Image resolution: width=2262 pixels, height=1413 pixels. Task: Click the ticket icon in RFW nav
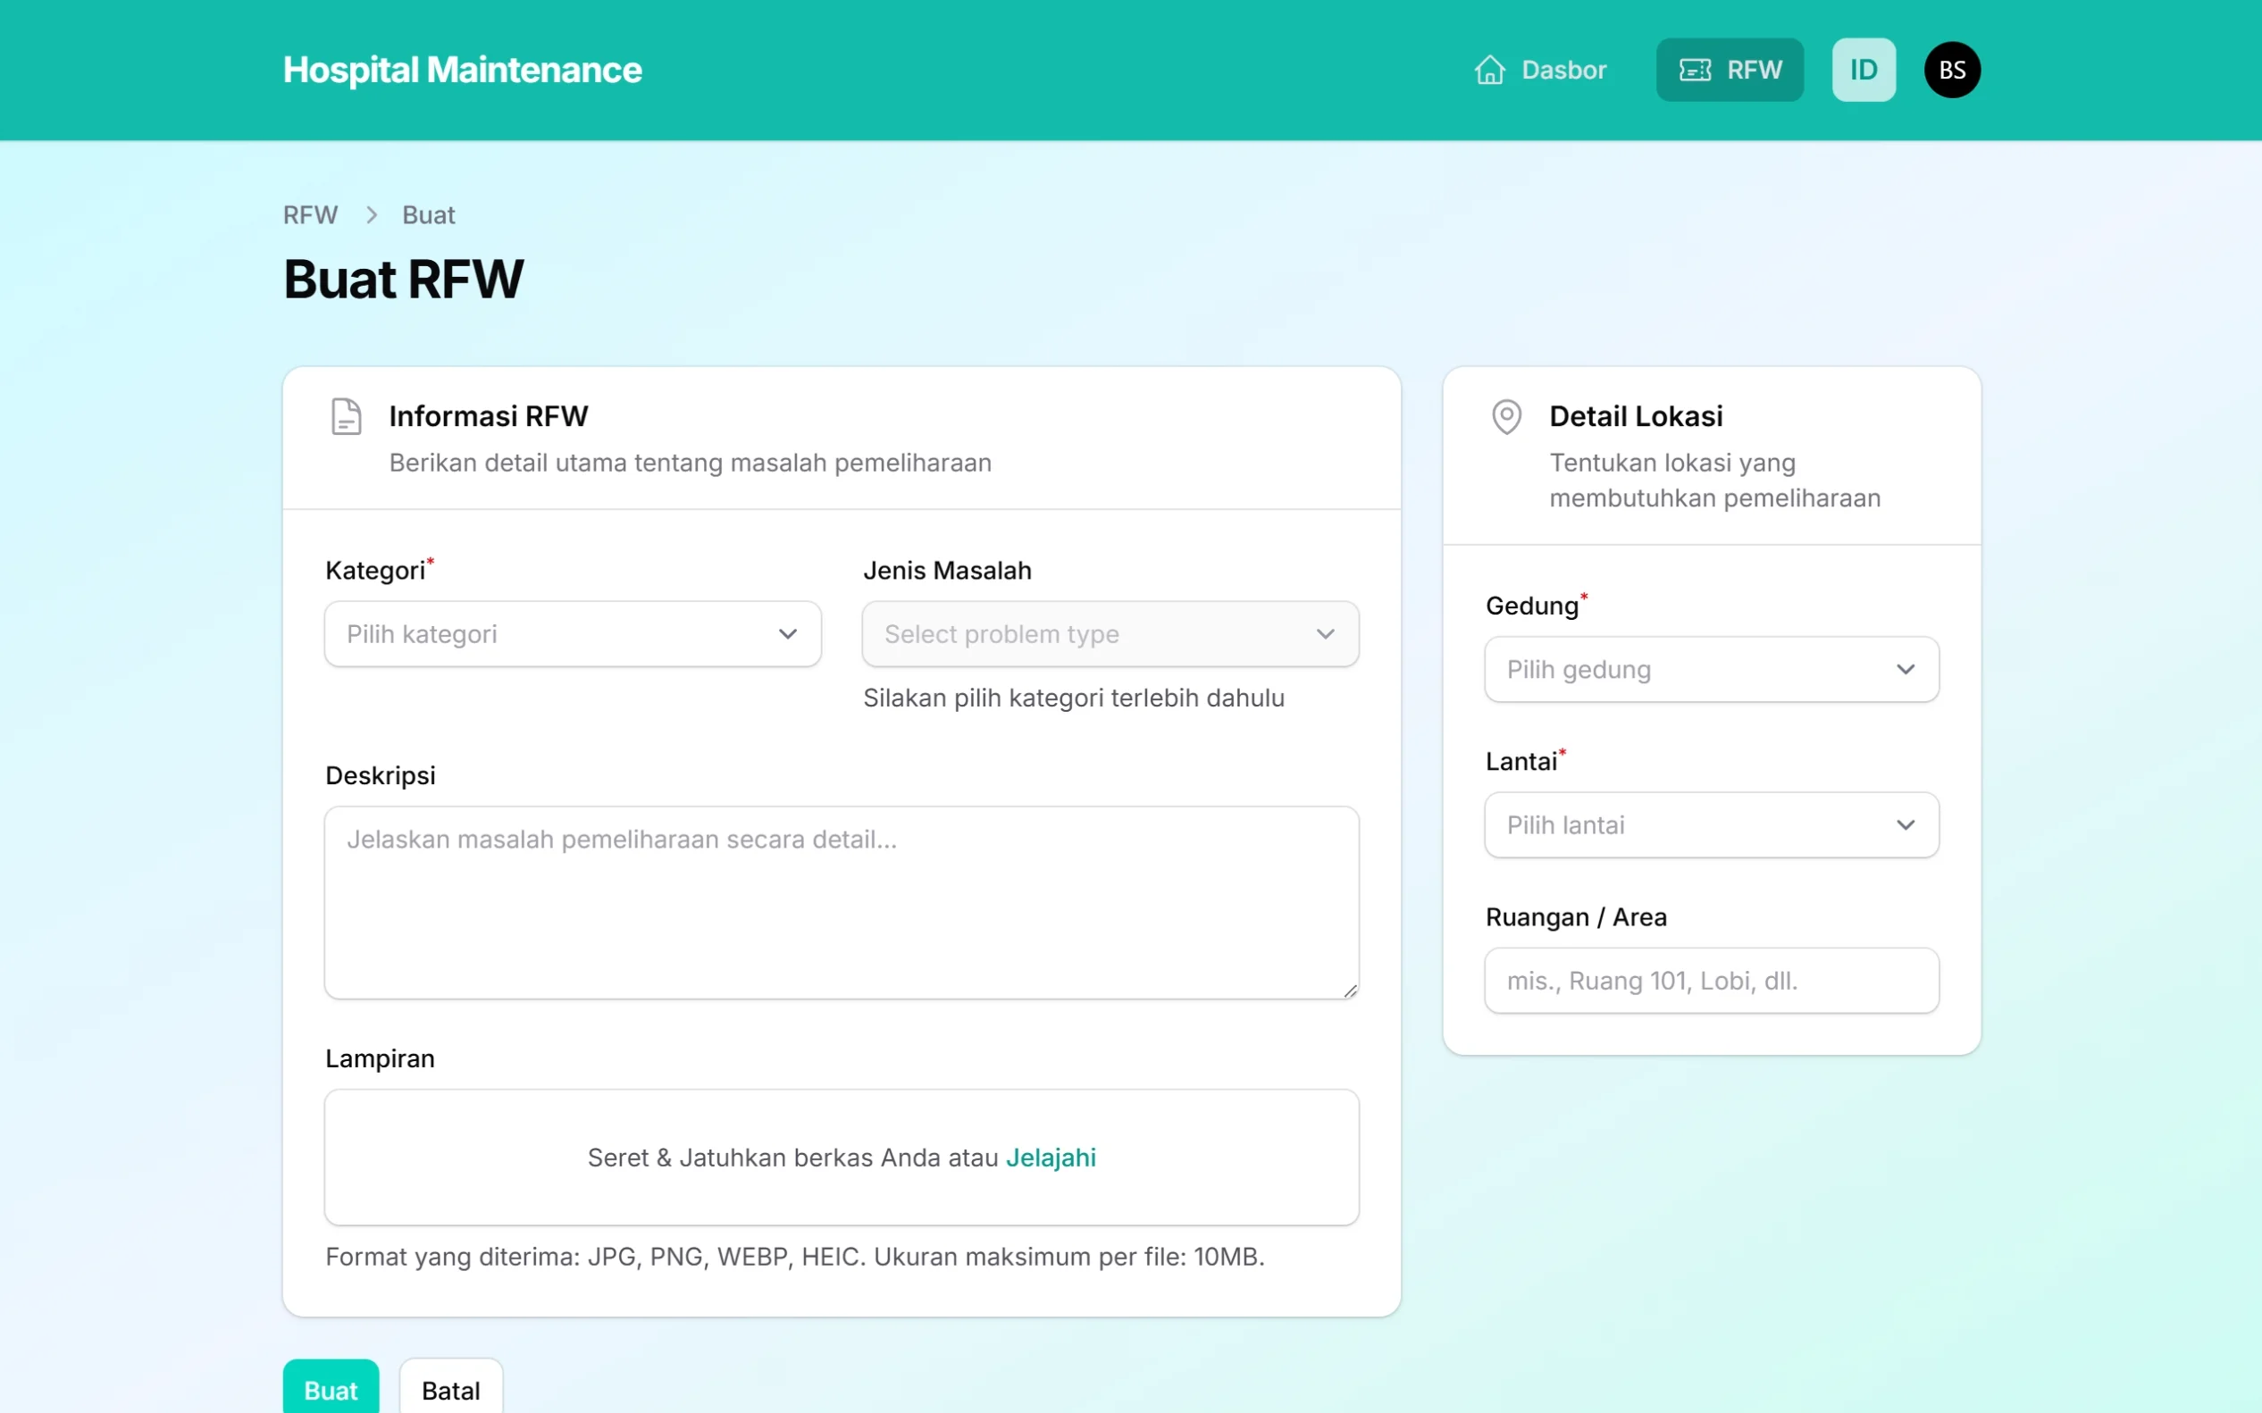(x=1695, y=70)
